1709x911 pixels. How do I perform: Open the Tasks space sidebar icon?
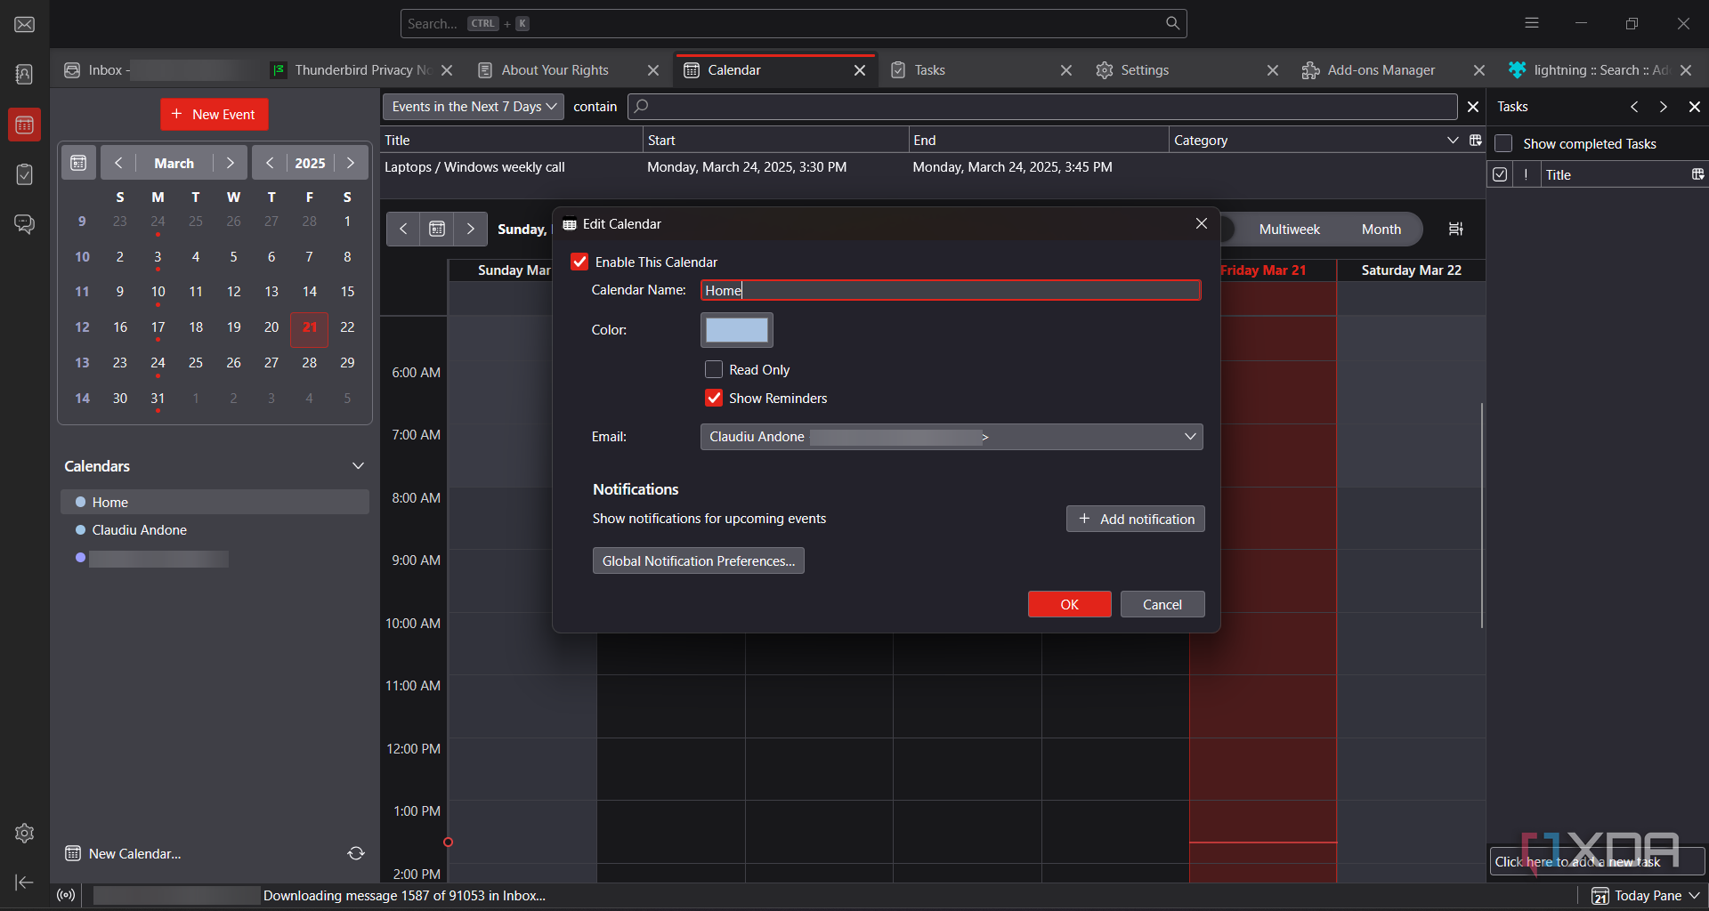[x=24, y=174]
